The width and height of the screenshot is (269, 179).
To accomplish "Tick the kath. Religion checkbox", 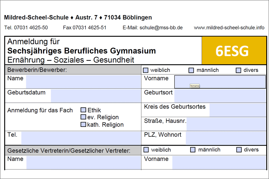I will 83,124.
